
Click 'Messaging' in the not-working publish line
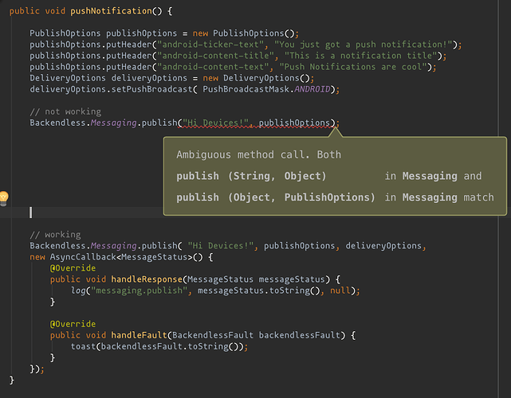114,123
